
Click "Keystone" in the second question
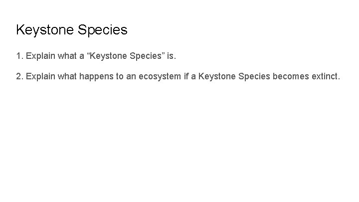(221, 77)
